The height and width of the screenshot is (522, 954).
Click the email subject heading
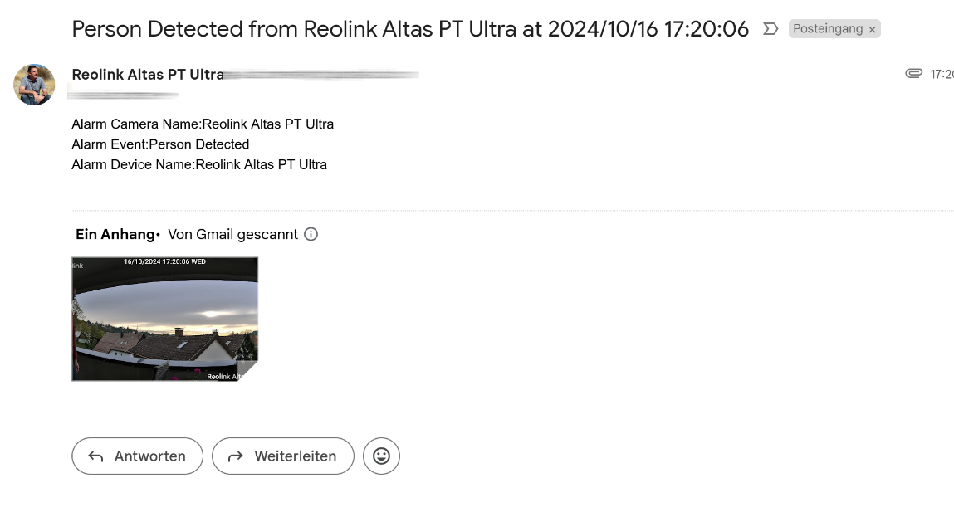410,29
